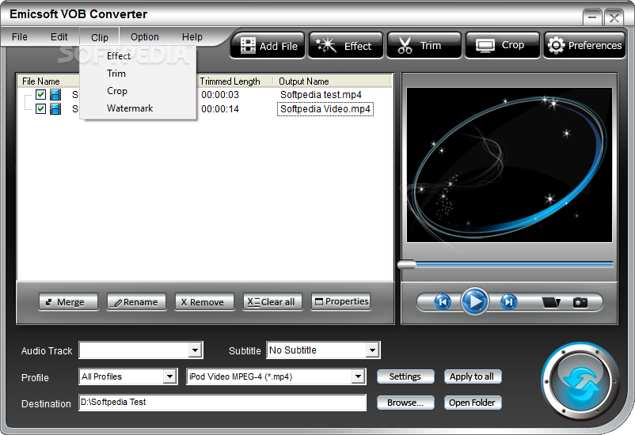Click the Apply to all button
This screenshot has width=635, height=435.
click(473, 376)
